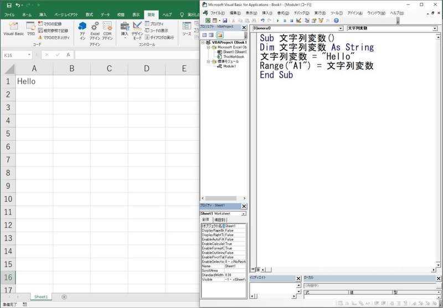Switch to Excel ページレイアウト tab
443x308 pixels.
66,15
